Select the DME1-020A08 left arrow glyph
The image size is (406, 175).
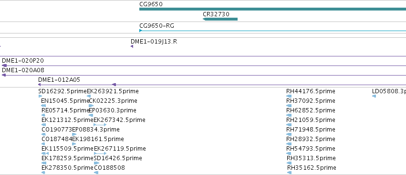coord(4,75)
